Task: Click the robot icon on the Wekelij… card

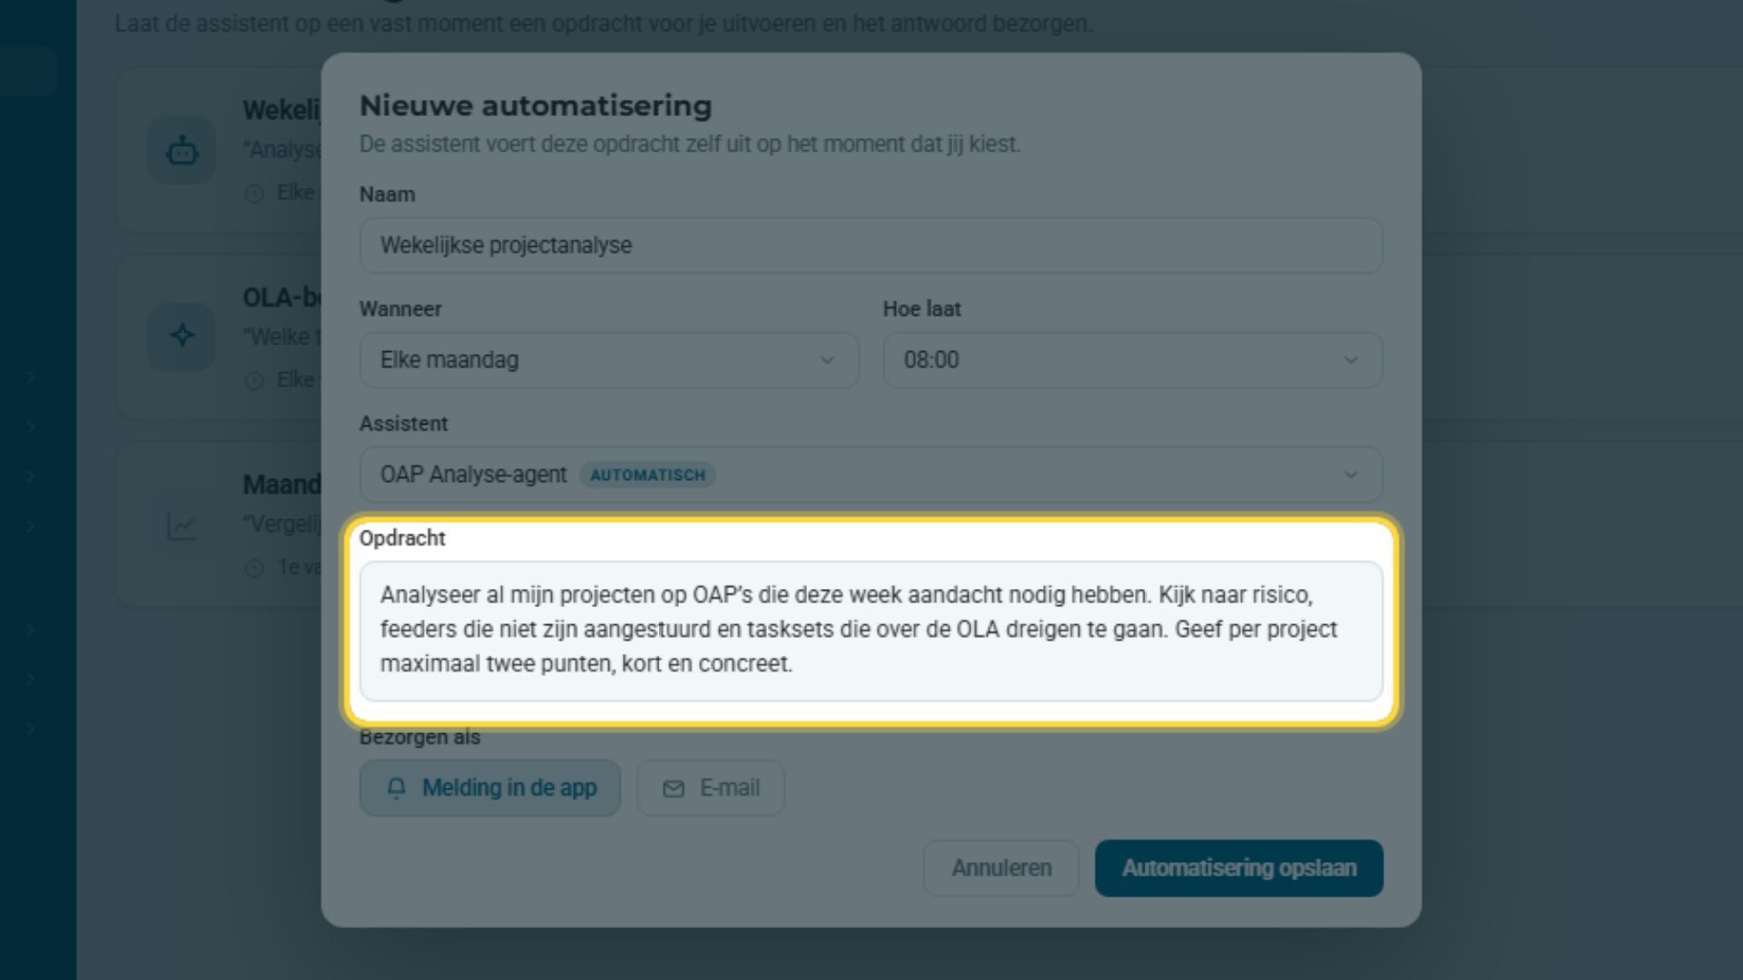Action: (x=182, y=151)
